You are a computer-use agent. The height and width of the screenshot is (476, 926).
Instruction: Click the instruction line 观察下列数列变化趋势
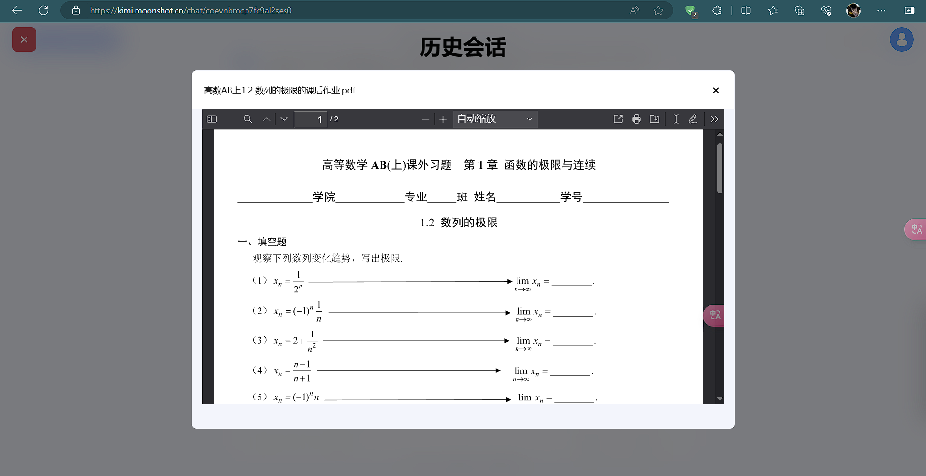(327, 258)
